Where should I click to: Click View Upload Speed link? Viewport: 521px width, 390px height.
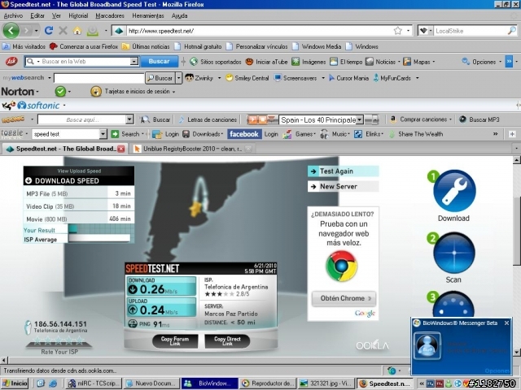[x=79, y=171]
